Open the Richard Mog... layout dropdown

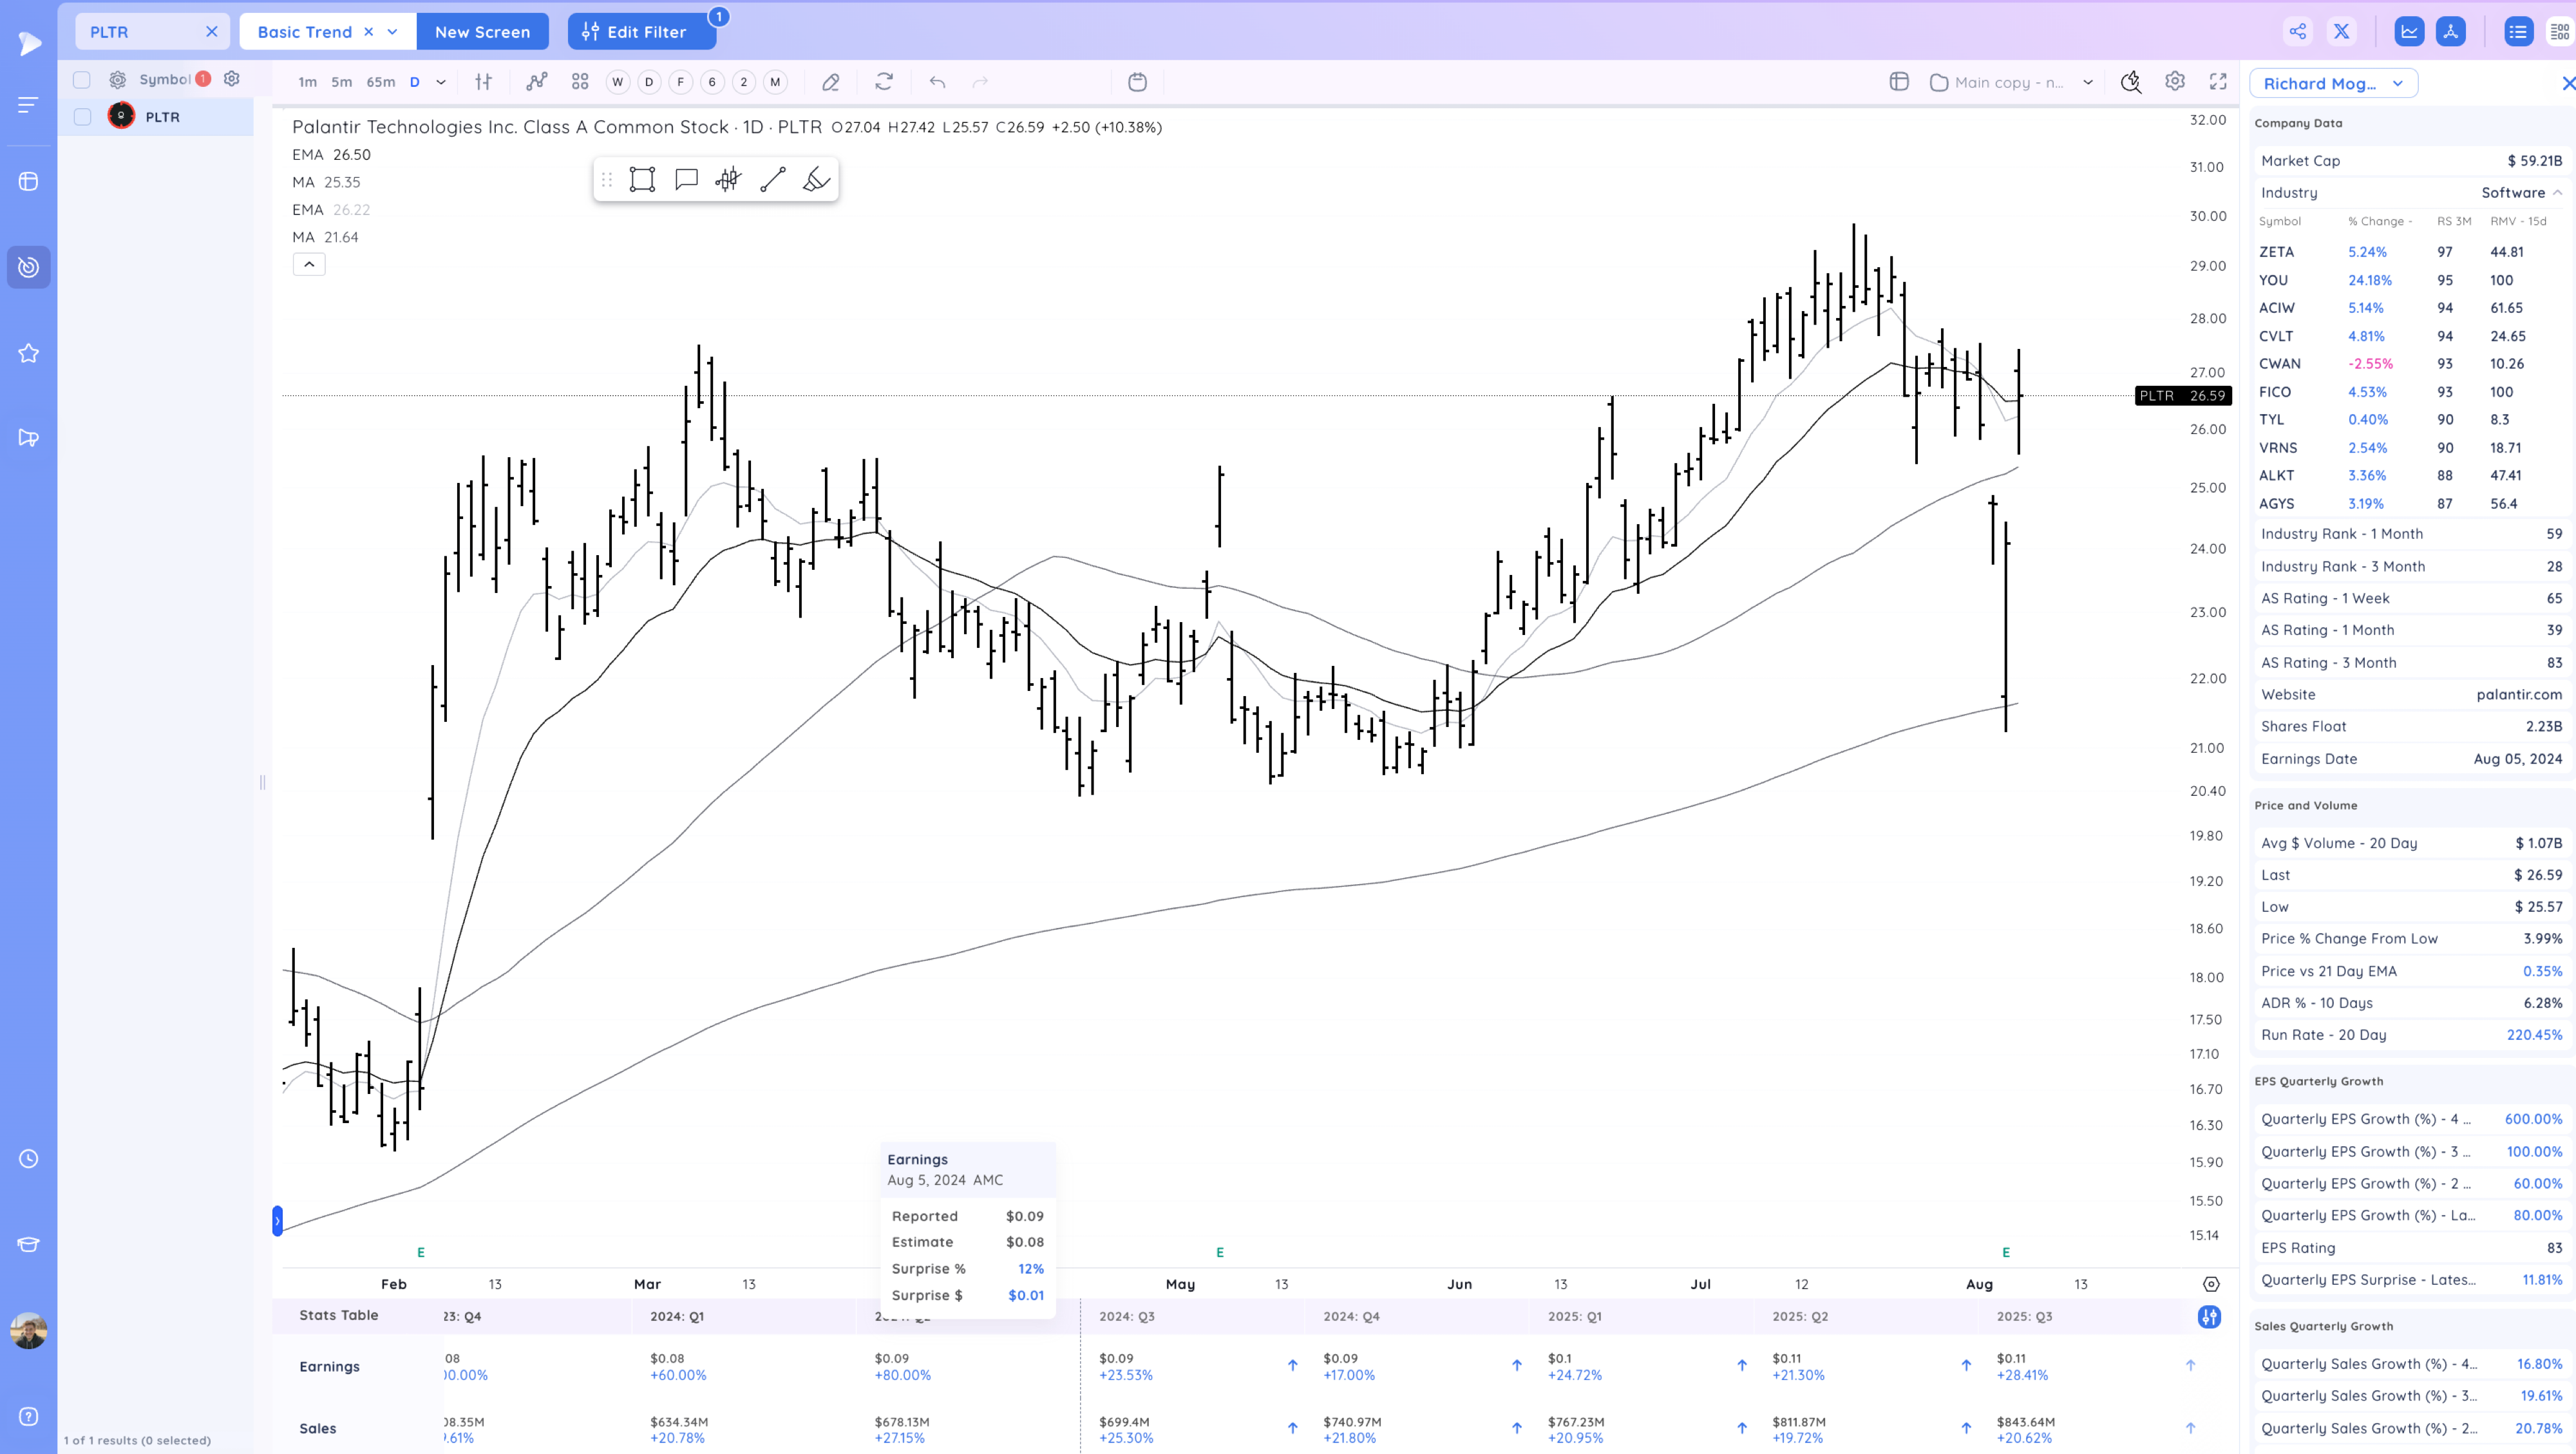pyautogui.click(x=2333, y=83)
